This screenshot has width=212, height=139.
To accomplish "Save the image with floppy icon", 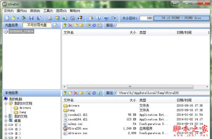I will pos(31,18).
